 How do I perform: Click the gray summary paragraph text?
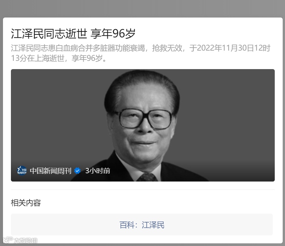click(x=141, y=53)
